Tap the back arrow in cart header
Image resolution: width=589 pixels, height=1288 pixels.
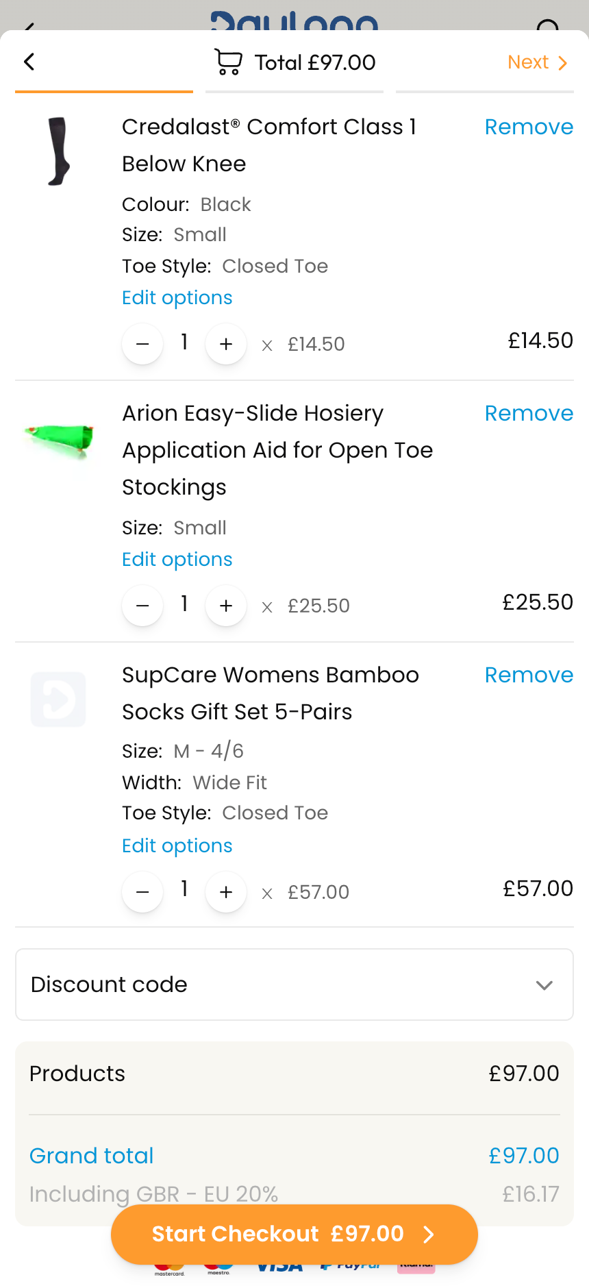[29, 62]
